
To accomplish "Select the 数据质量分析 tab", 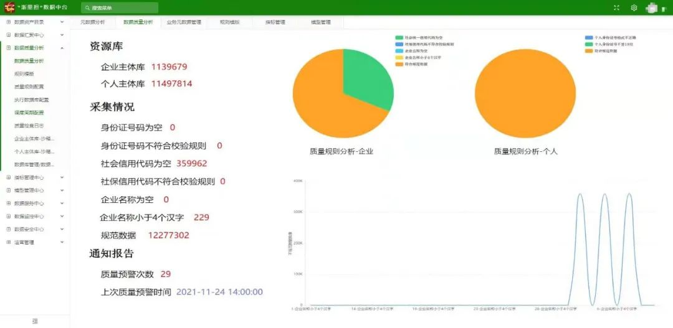I will point(138,22).
